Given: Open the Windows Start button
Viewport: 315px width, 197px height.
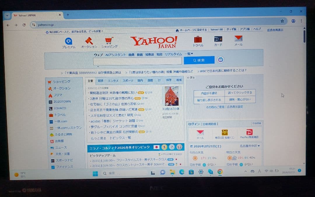Looking at the screenshot, I should tap(95, 173).
